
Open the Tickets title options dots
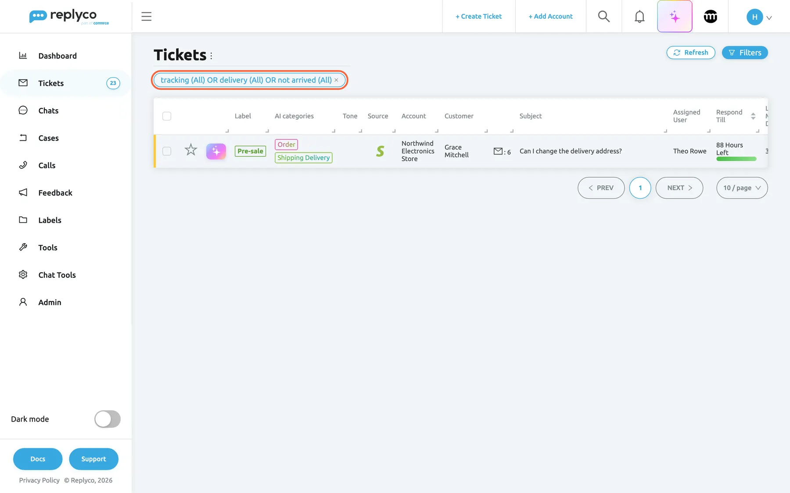tap(211, 56)
